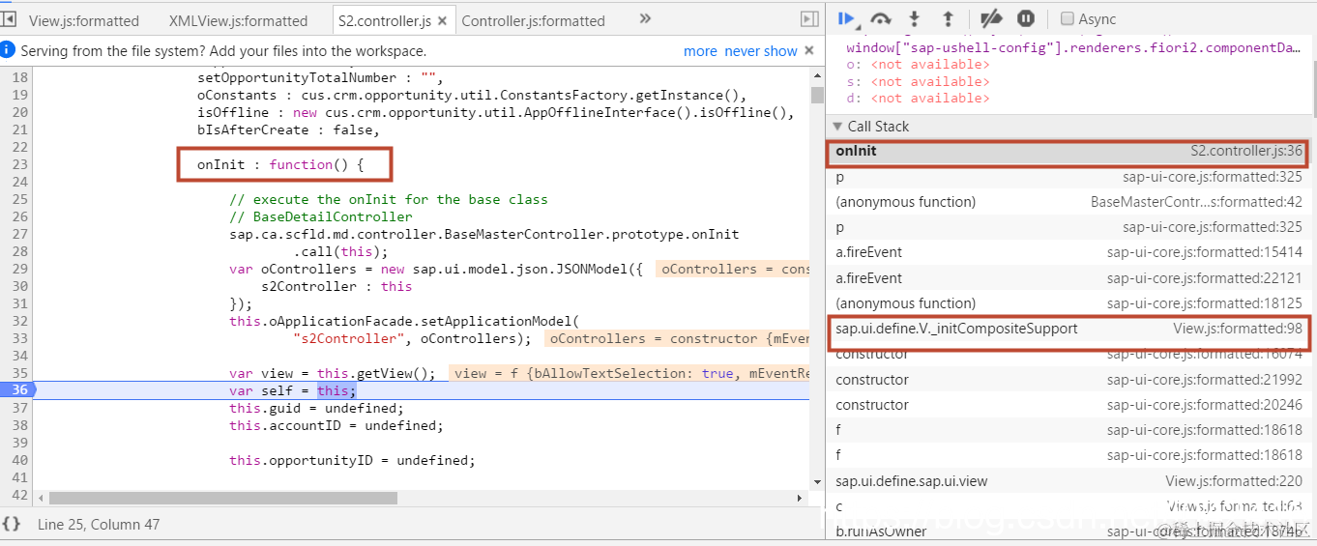This screenshot has width=1317, height=546.
Task: Open the Controller.js:formatted tab
Action: (x=533, y=20)
